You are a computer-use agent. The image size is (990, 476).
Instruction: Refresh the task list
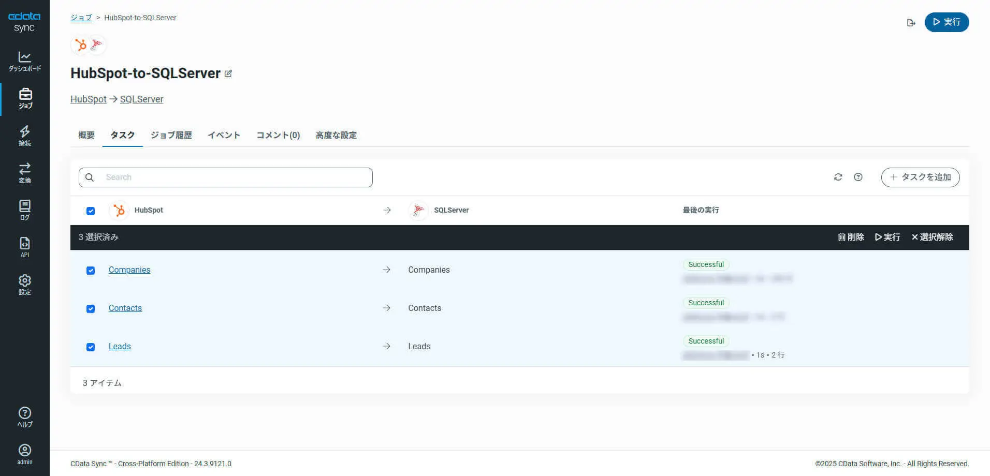838,177
